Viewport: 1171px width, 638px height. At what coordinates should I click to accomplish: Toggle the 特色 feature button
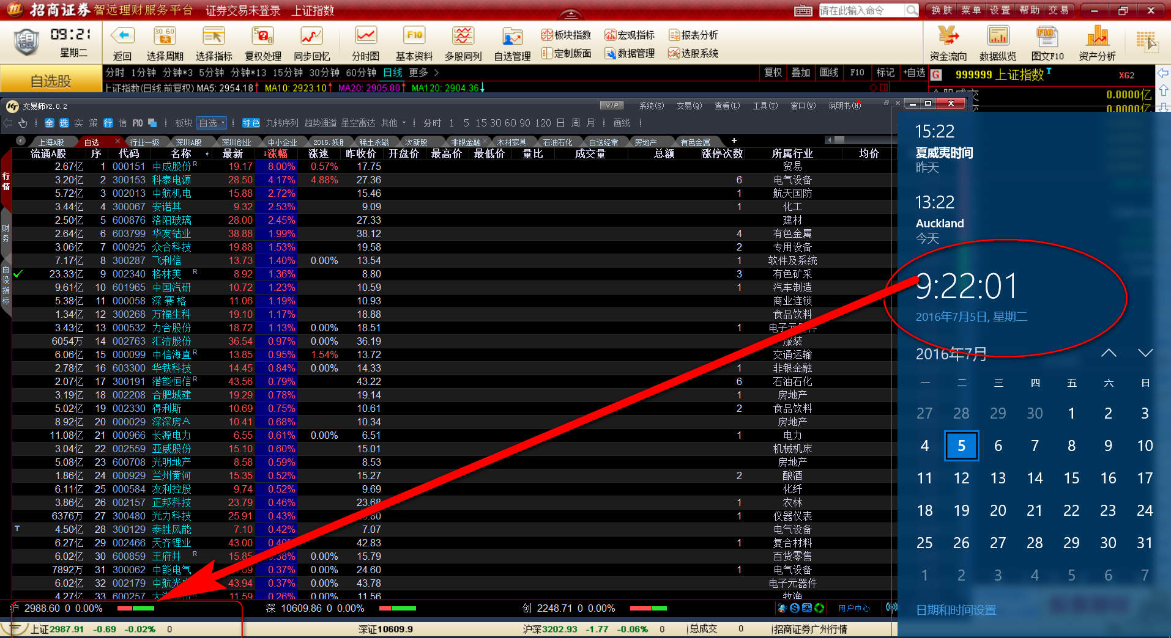(x=251, y=123)
